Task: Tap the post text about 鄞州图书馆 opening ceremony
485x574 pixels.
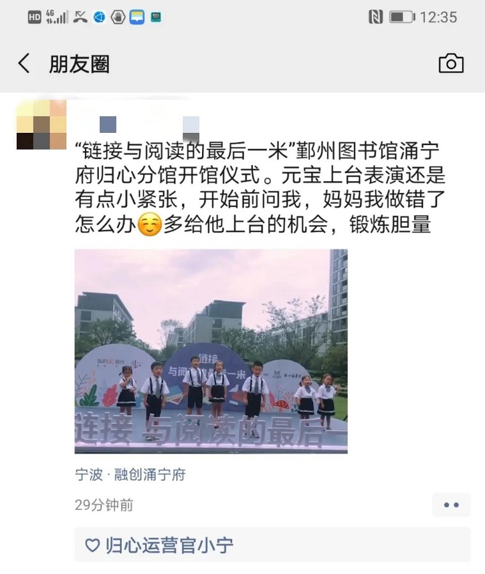Action: (x=260, y=188)
